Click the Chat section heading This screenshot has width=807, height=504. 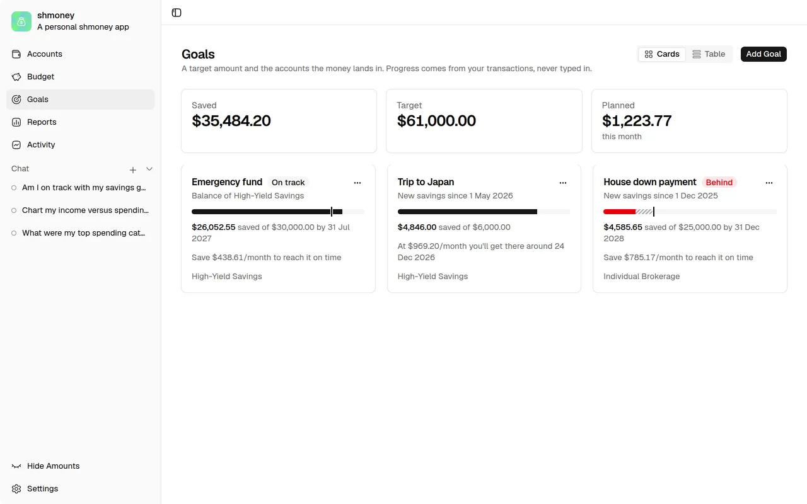tap(20, 169)
